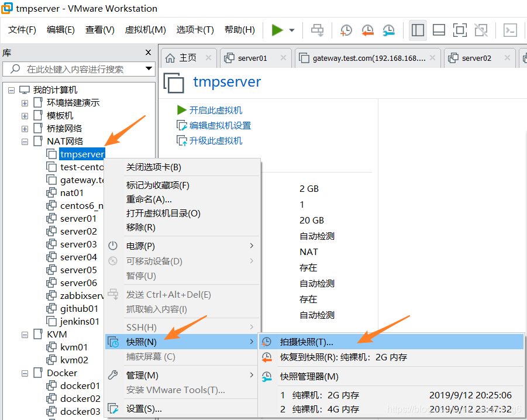527x420 pixels.
Task: Click the take snapshot toolbar icon
Action: 346,30
